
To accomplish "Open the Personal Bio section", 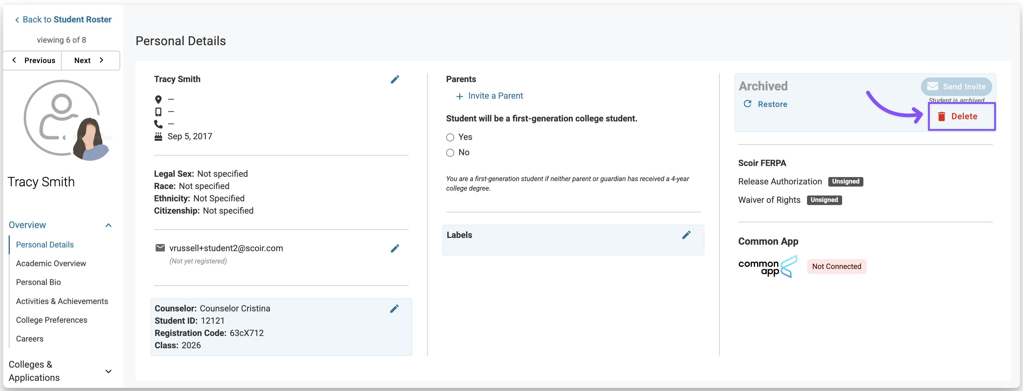I will [39, 282].
